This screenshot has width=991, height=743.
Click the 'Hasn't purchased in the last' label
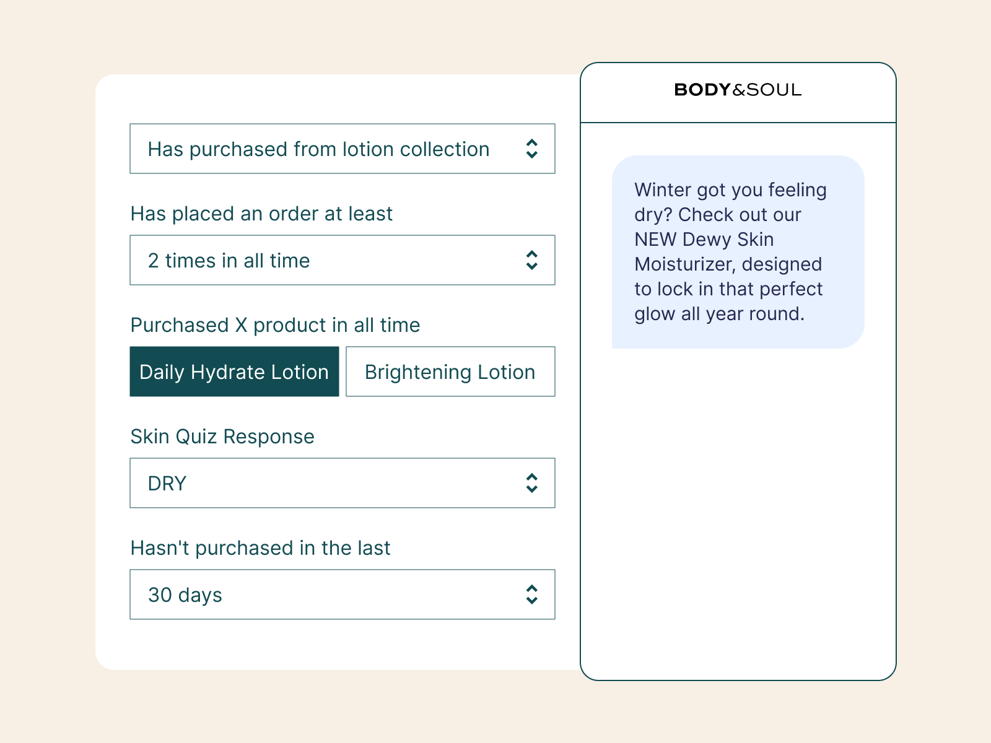260,548
